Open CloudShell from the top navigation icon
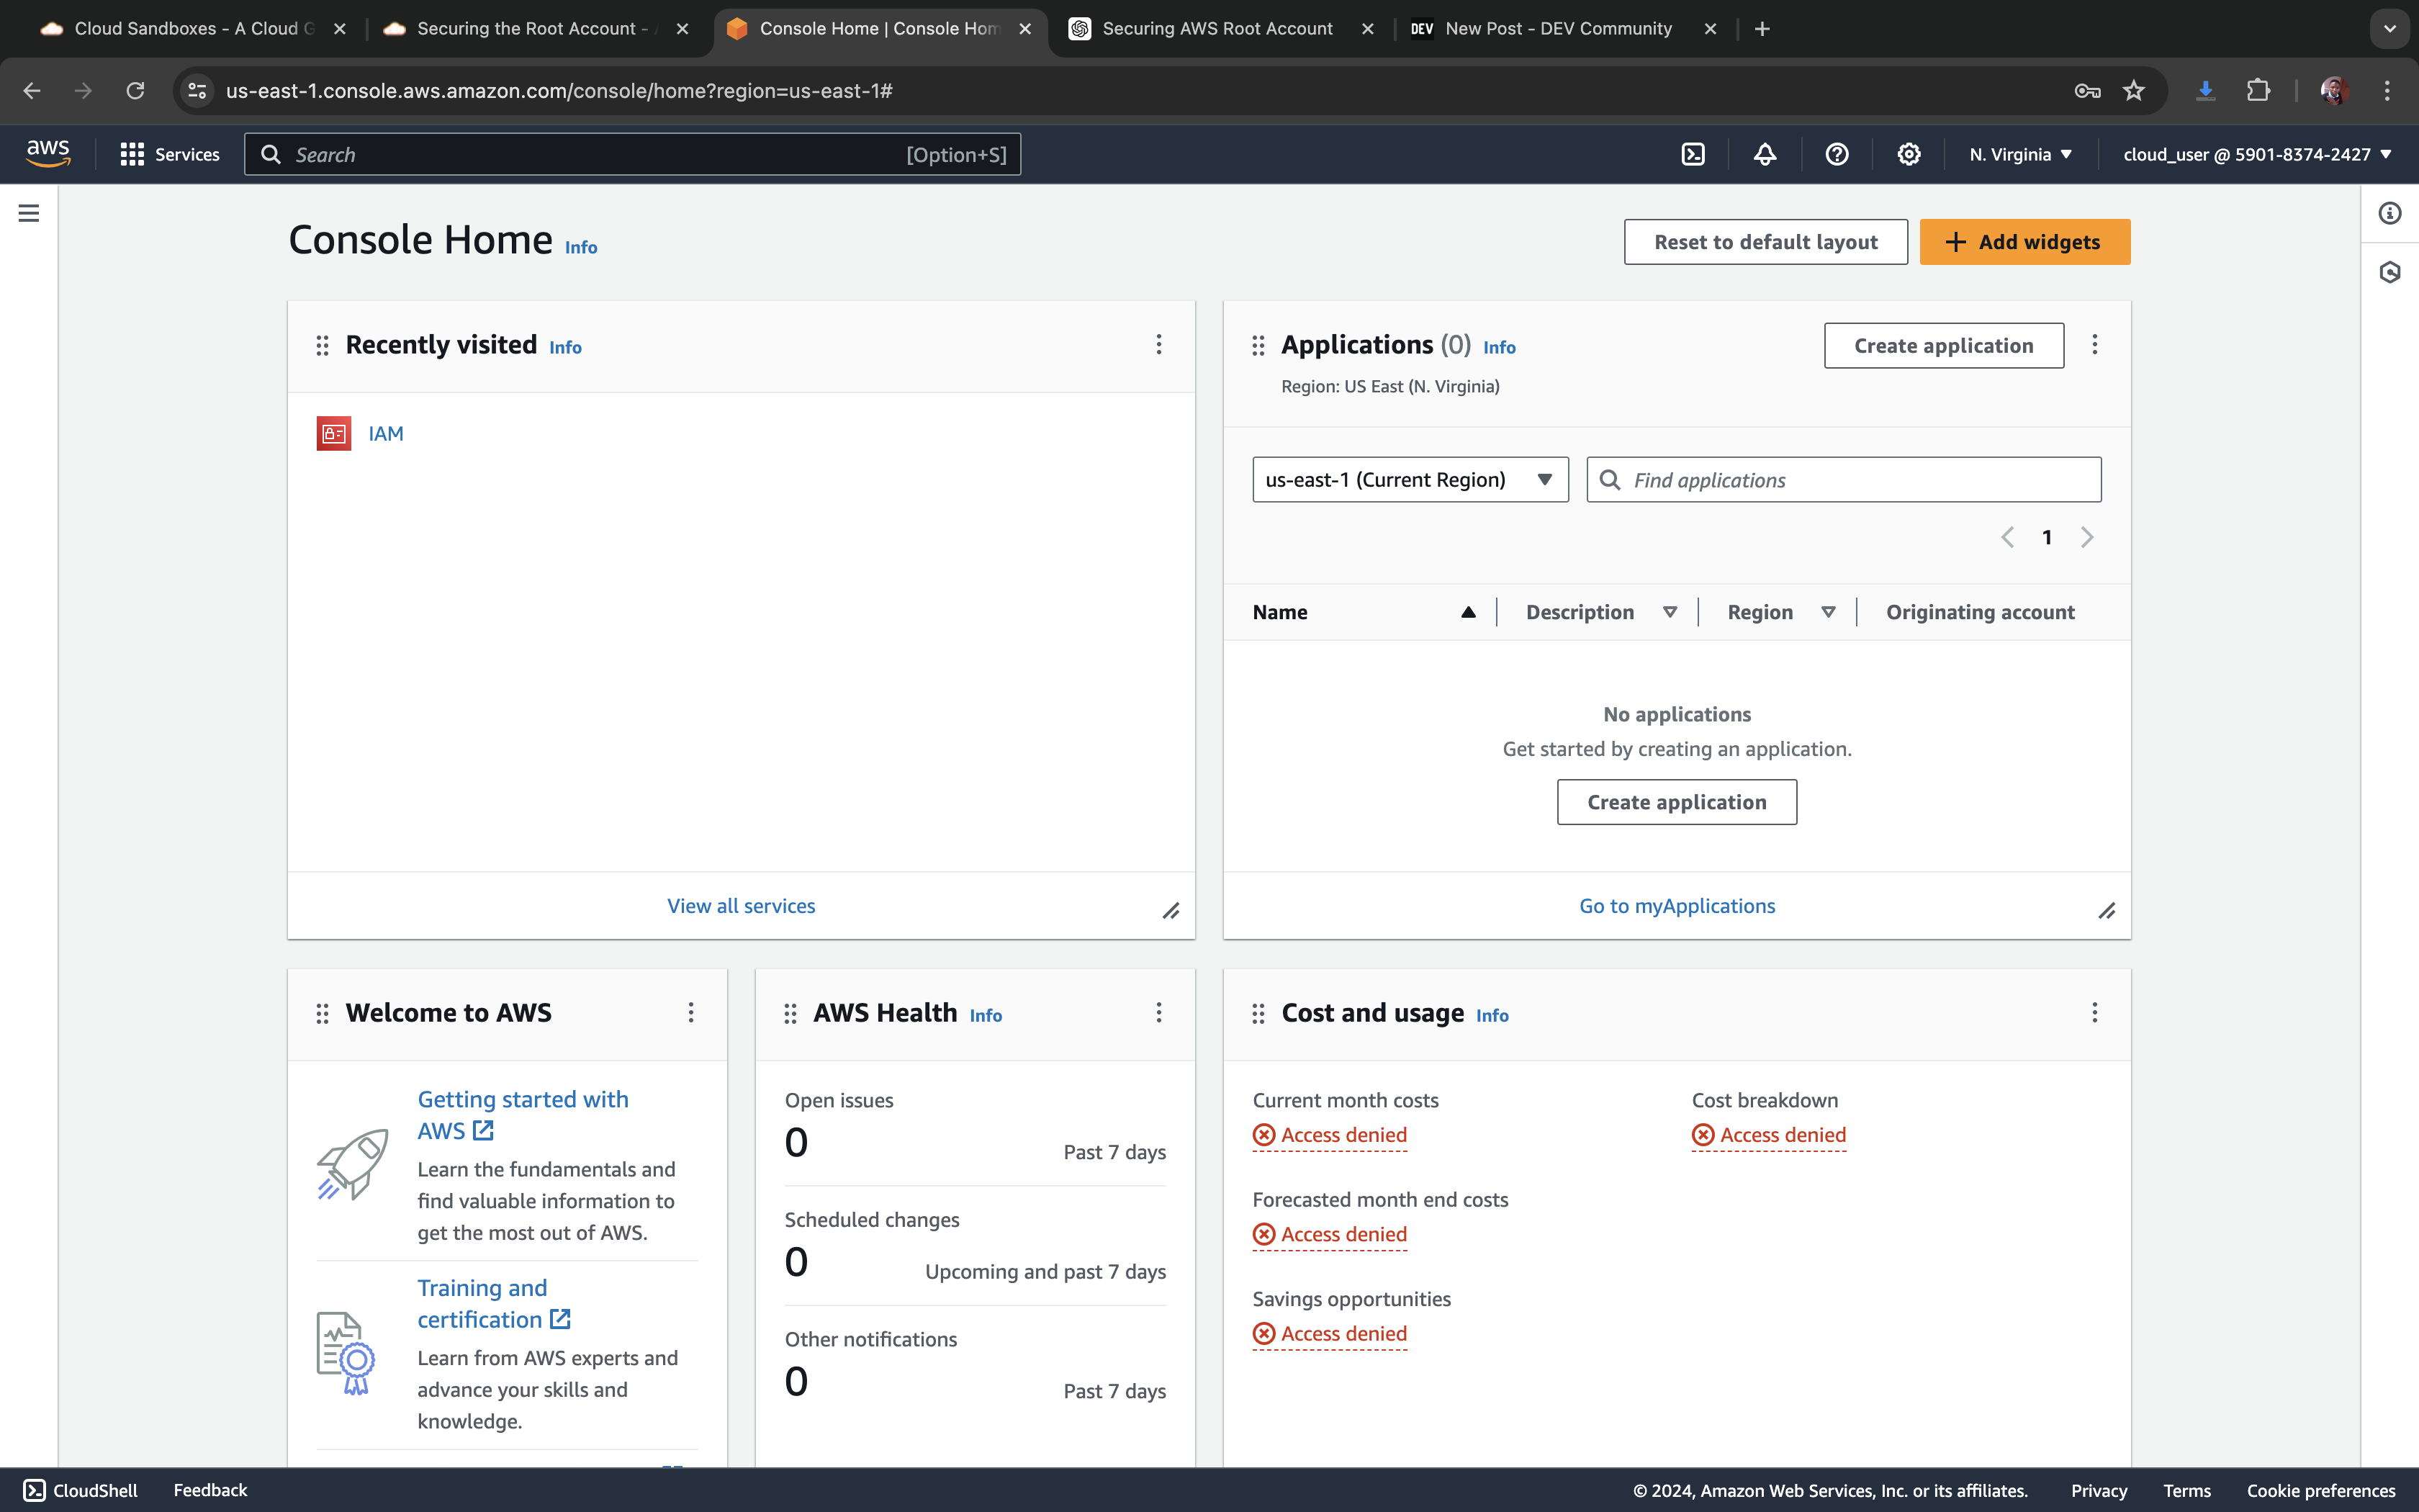This screenshot has height=1512, width=2419. point(1693,154)
